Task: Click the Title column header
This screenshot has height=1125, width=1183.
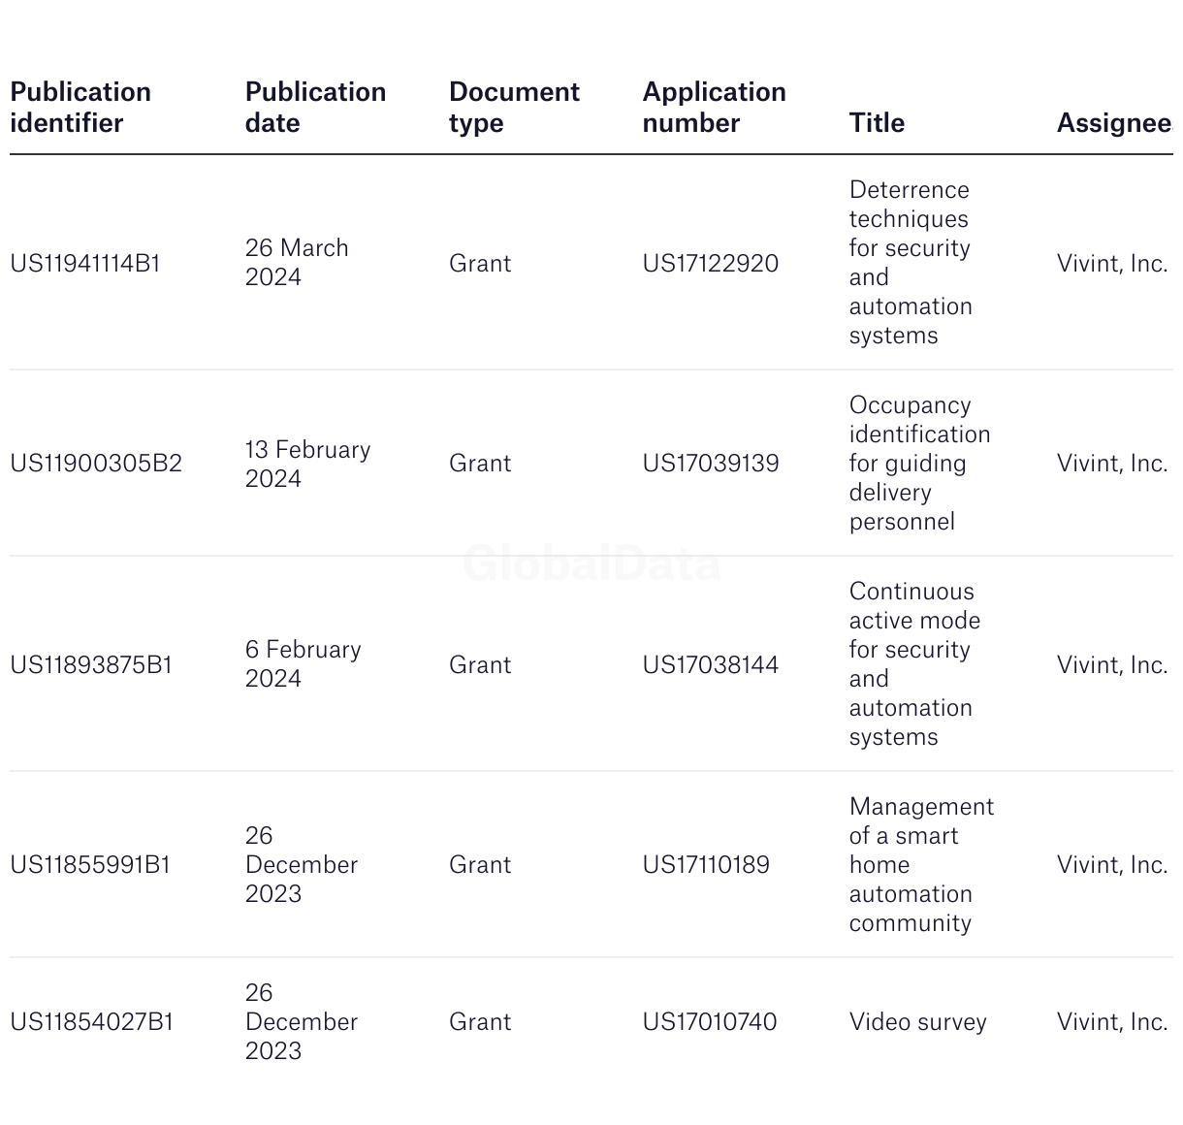Action: pyautogui.click(x=877, y=123)
